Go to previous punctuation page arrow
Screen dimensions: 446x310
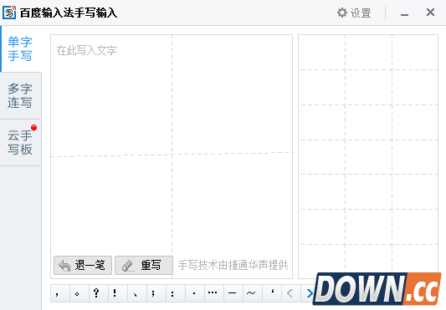tap(291, 293)
